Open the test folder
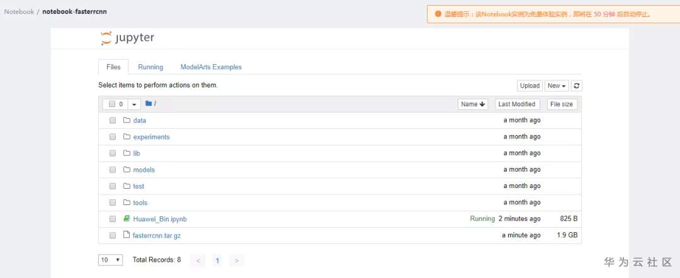The height and width of the screenshot is (278, 680). click(139, 186)
